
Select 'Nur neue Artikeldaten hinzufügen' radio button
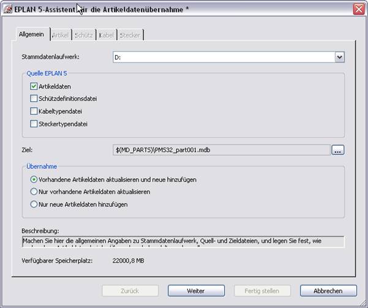point(34,205)
